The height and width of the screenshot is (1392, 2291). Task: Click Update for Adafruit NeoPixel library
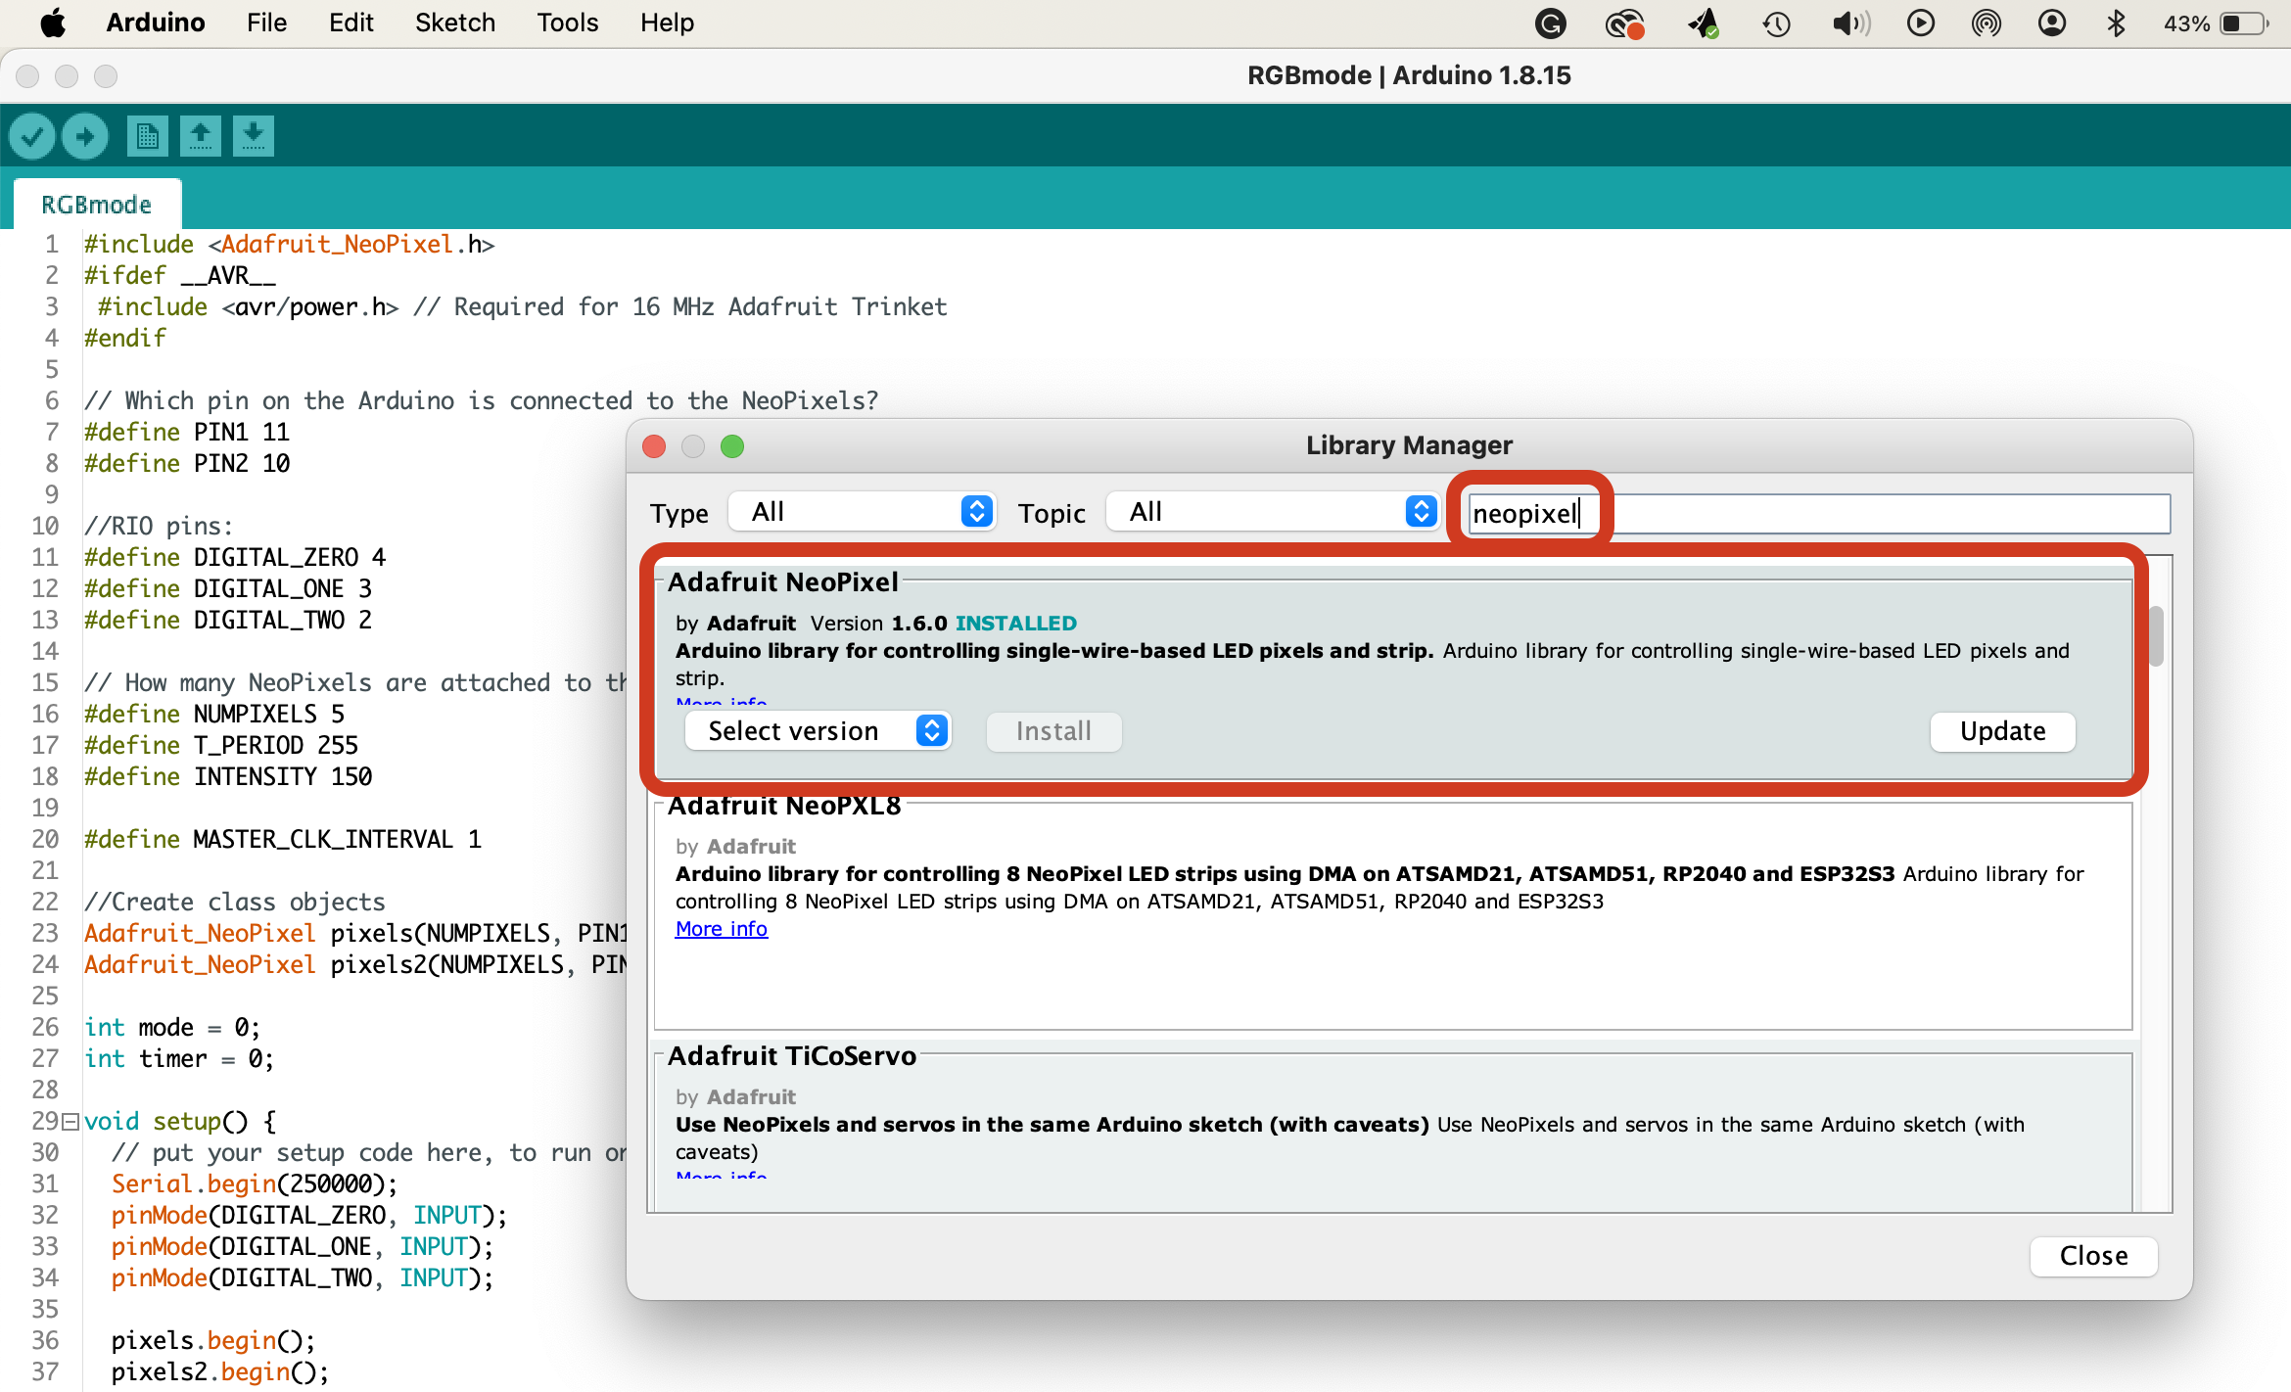(x=2002, y=731)
